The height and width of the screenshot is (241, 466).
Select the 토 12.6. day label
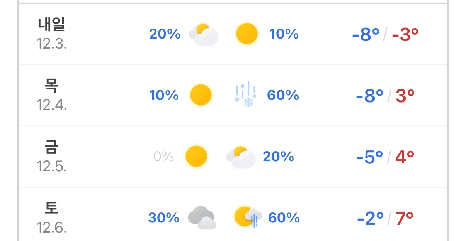pos(51,217)
